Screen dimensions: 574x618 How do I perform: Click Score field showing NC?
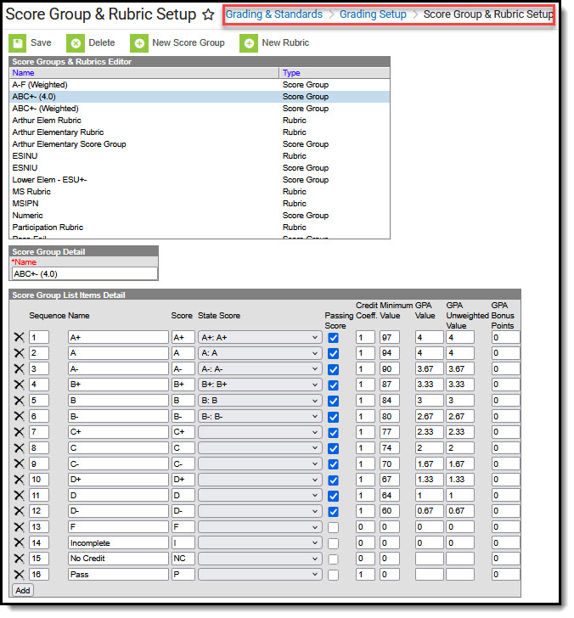[x=183, y=559]
